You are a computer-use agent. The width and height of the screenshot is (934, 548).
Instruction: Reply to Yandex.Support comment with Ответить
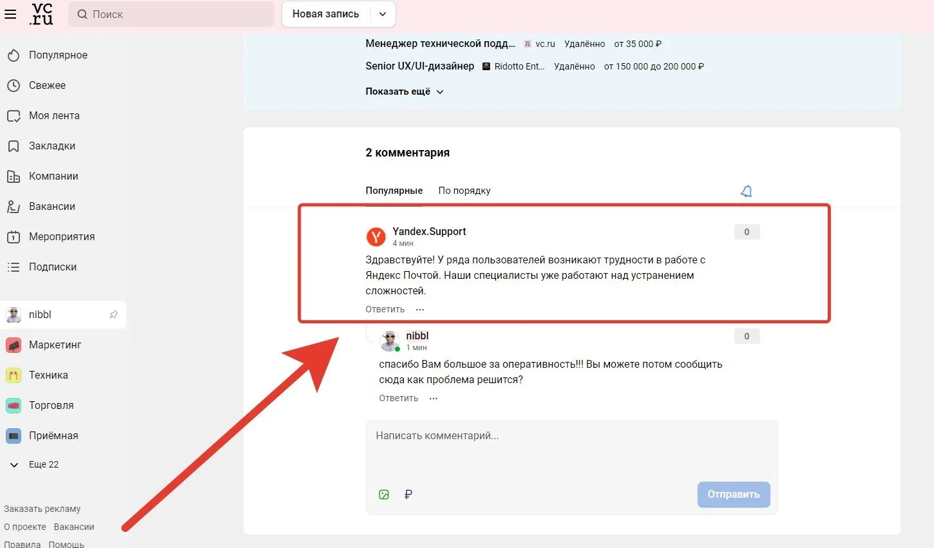point(385,310)
